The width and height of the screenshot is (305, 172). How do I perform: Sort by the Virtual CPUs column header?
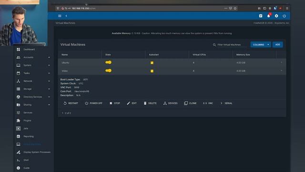click(199, 55)
